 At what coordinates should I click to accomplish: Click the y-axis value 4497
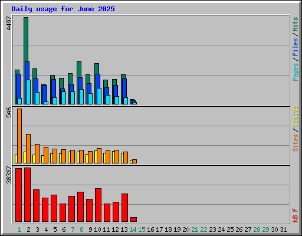(9, 24)
